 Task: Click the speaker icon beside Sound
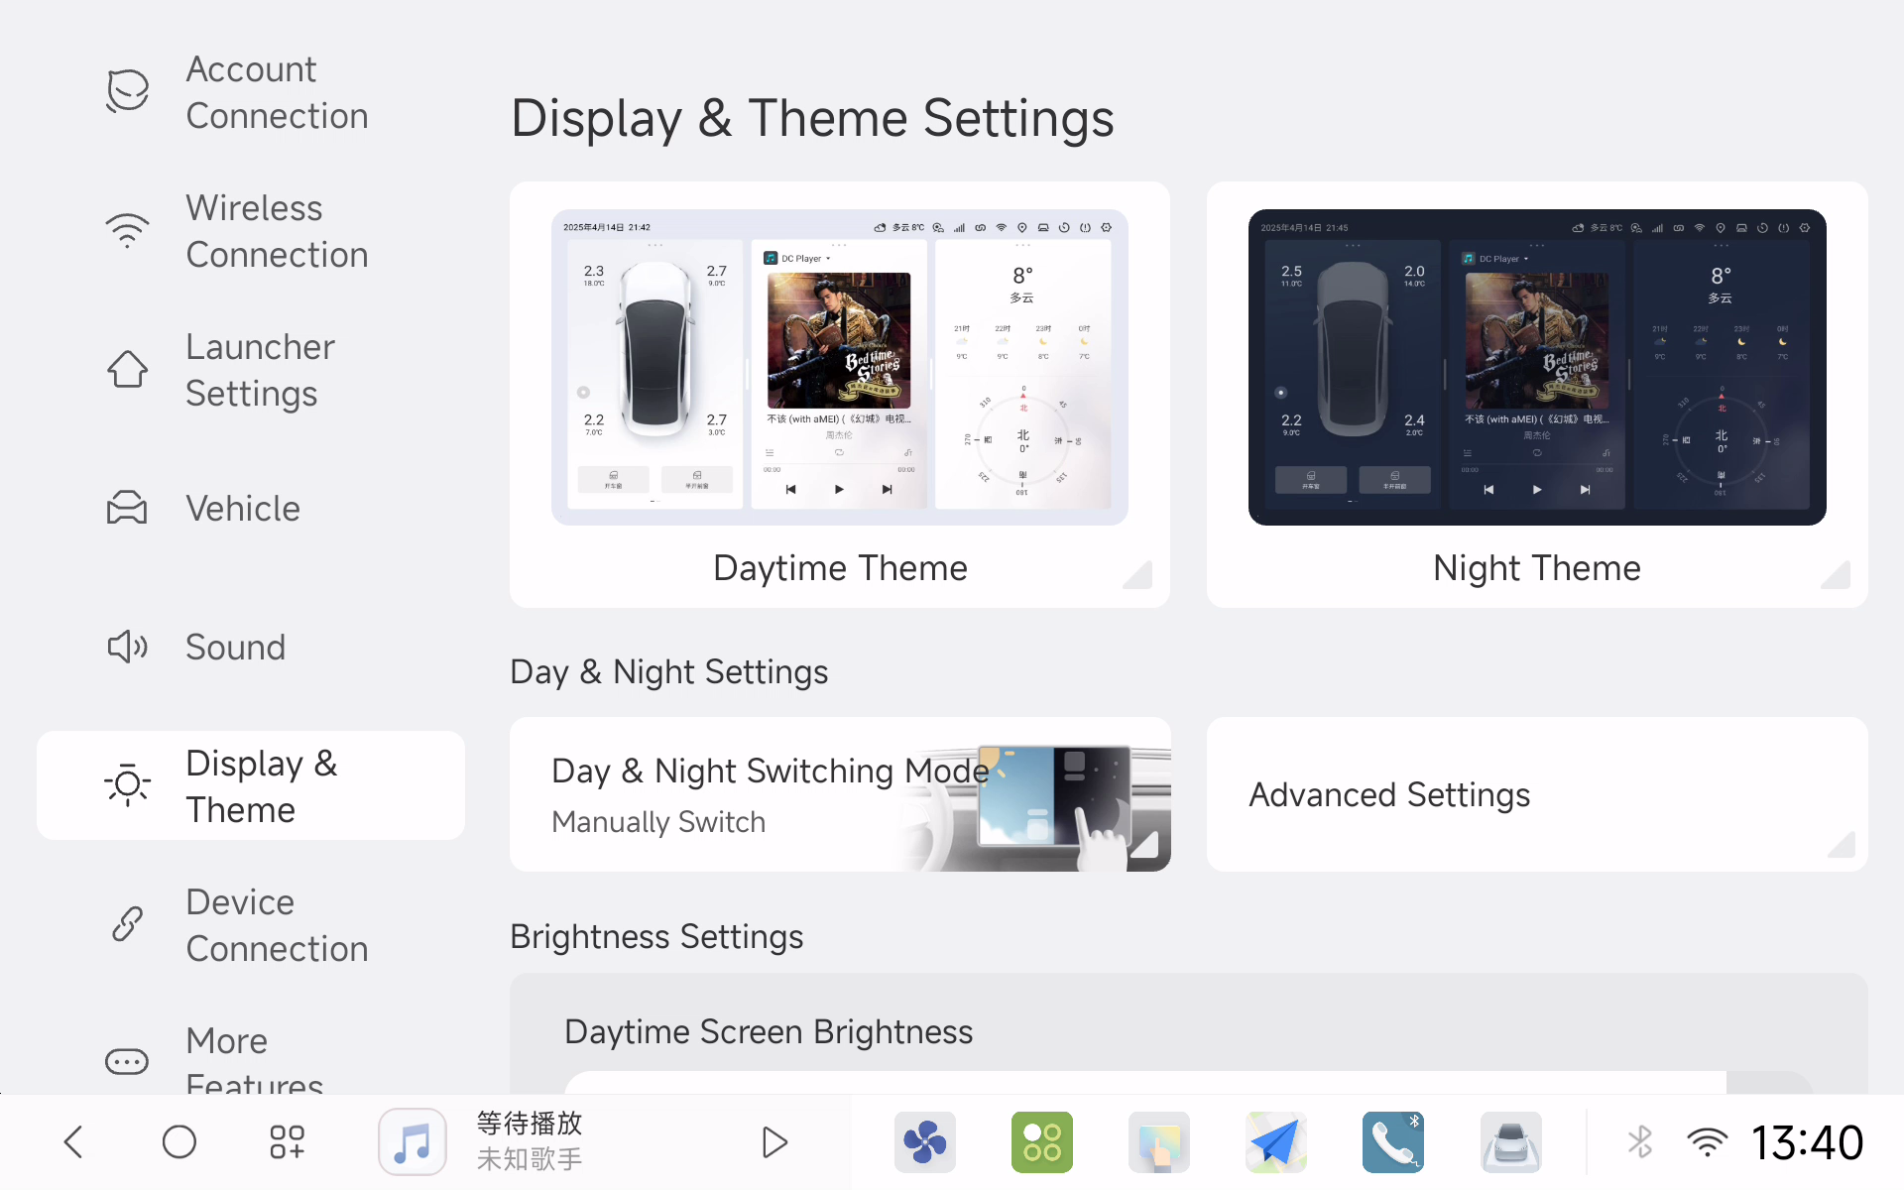[x=128, y=647]
